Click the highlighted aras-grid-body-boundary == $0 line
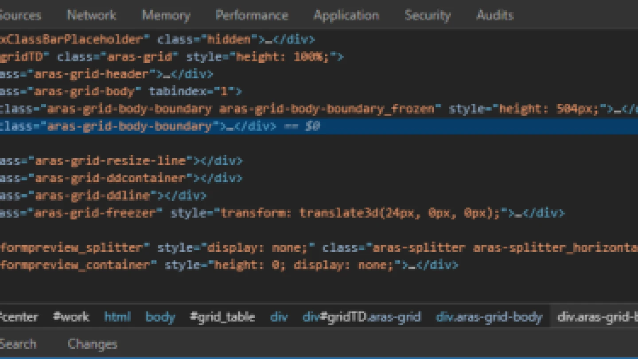Screen dimensions: 638x359 click(319, 126)
